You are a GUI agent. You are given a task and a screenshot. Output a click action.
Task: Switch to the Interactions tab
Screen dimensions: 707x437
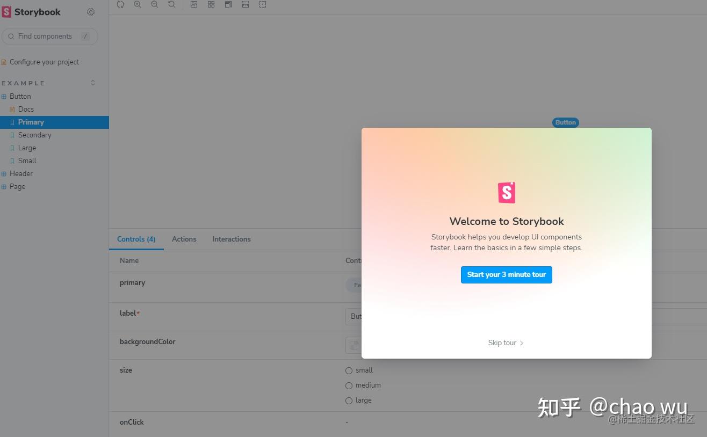point(231,239)
